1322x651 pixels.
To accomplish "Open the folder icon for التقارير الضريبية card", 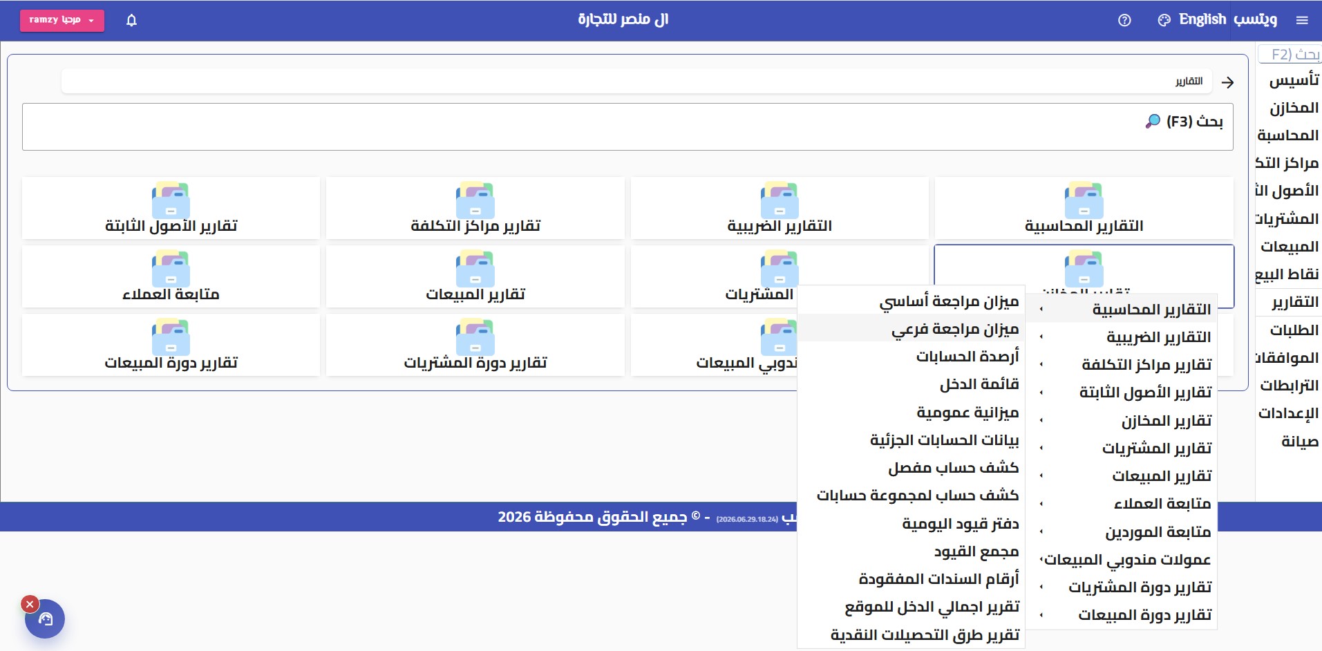I will pos(780,200).
